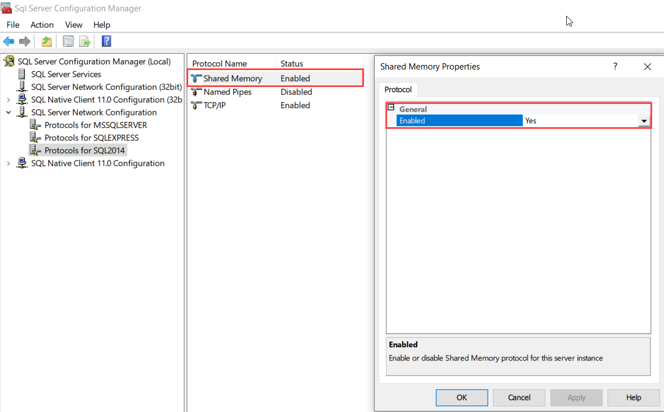Click the Protocols for SQL2014 icon
Screen dimensions: 664x412
[35, 150]
